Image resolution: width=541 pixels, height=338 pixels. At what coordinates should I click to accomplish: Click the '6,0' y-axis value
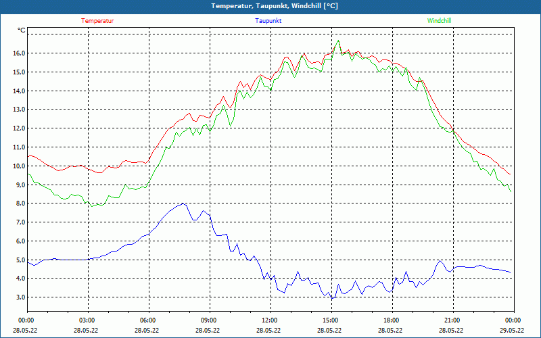(20, 241)
